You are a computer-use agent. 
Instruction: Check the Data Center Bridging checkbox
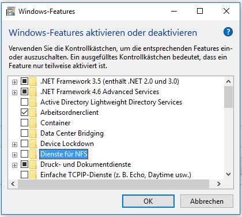(24, 133)
